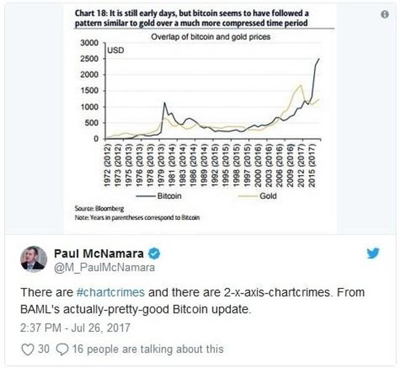Screen dimensions: 400x368
Task: Click the info icon on the image
Action: pos(385,14)
